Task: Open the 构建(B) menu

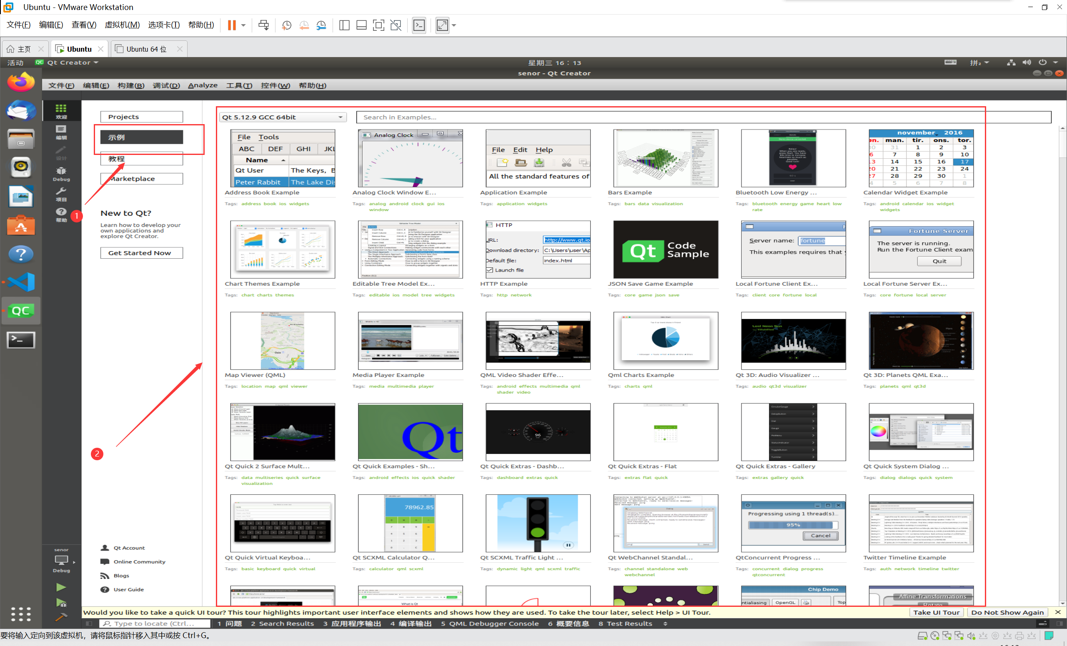Action: pyautogui.click(x=131, y=86)
